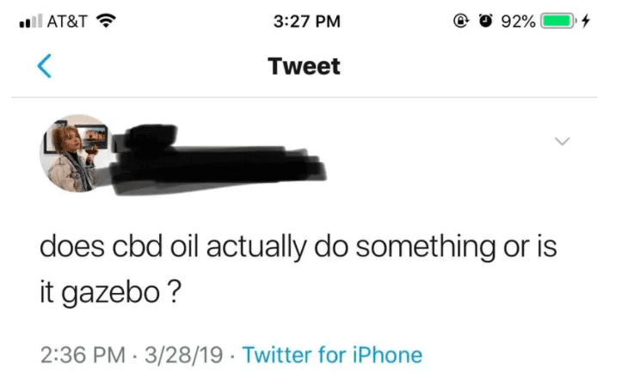628x384 pixels.
Task: Tap the blue back arrow
Action: pos(44,66)
